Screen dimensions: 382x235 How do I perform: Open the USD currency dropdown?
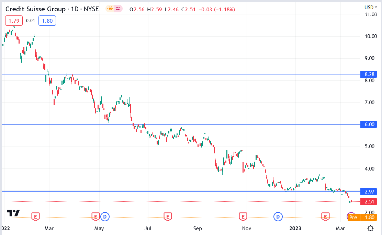pyautogui.click(x=371, y=8)
